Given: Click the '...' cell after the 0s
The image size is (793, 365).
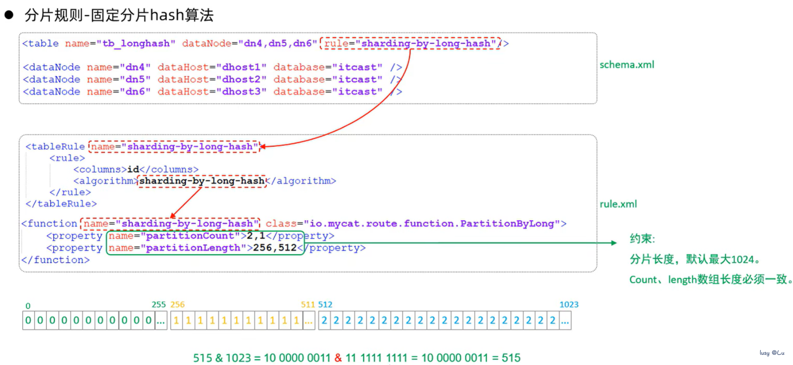Looking at the screenshot, I should tap(161, 320).
